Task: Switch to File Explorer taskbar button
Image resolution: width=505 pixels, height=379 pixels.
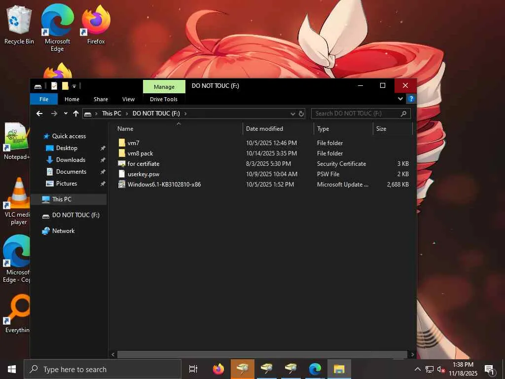Action: point(339,369)
